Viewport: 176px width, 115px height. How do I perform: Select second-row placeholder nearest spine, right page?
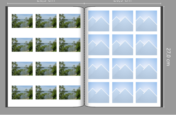[x=99, y=45]
